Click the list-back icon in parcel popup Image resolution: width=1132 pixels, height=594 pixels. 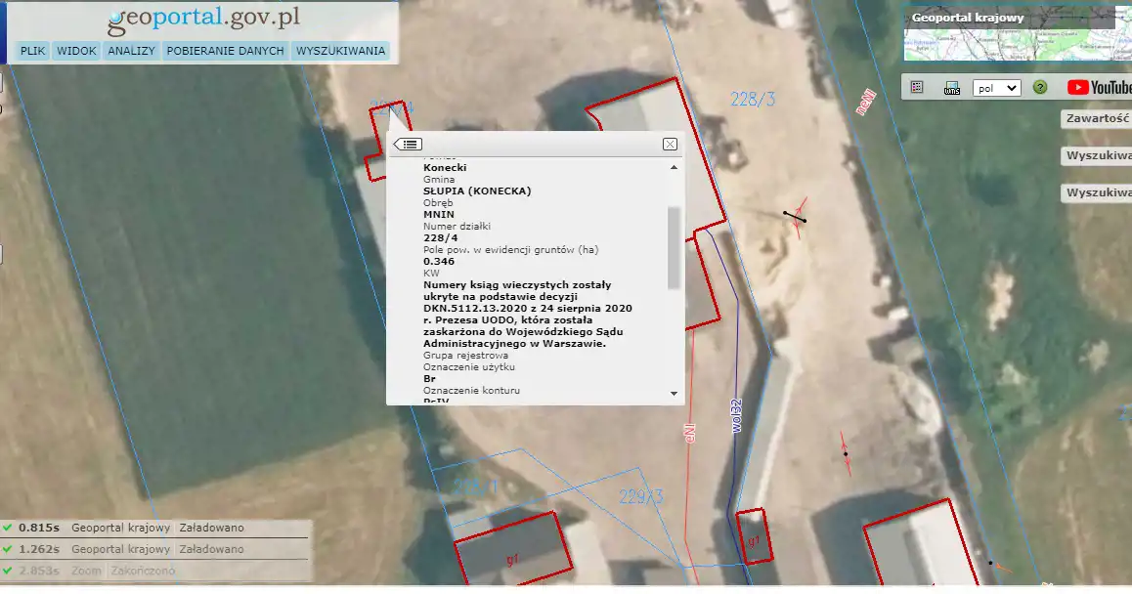(408, 145)
